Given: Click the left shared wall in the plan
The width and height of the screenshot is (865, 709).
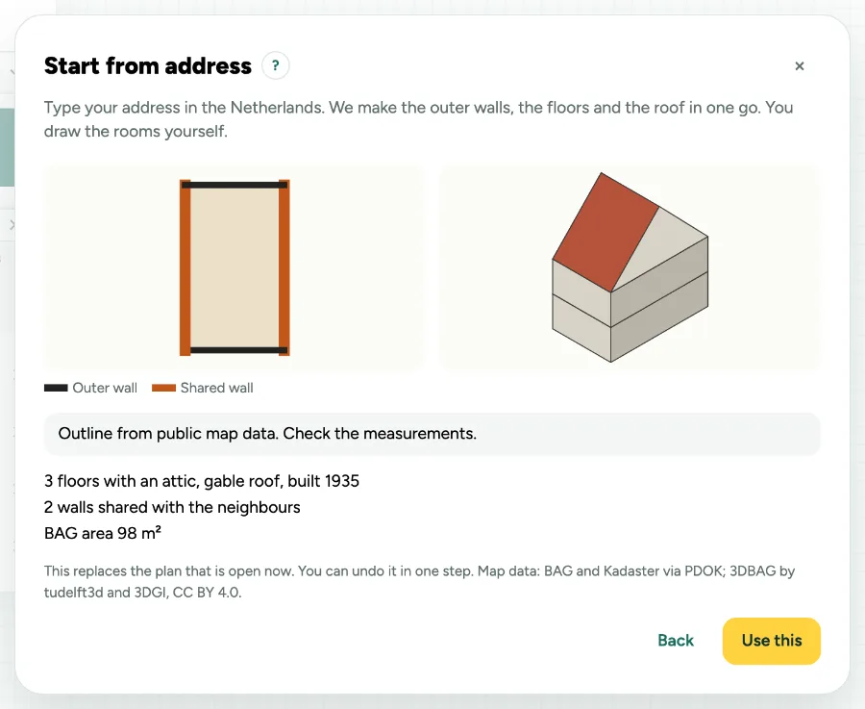Looking at the screenshot, I should click(x=185, y=267).
